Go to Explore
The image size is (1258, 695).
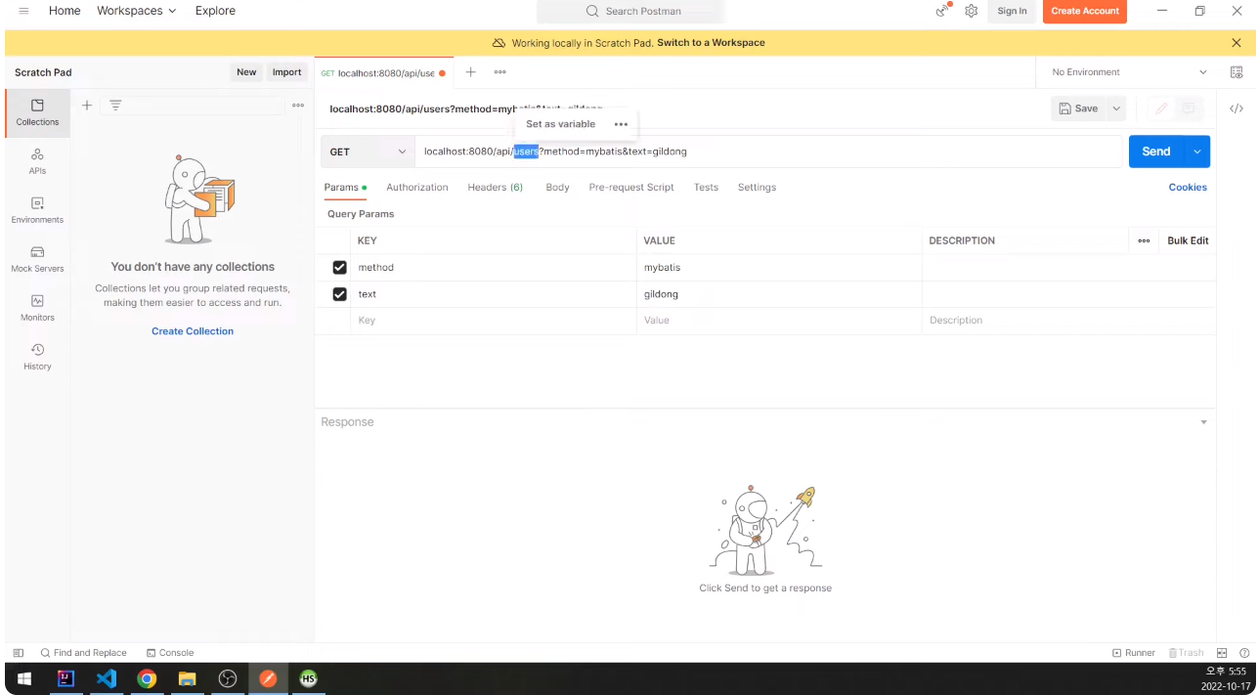[x=215, y=11]
